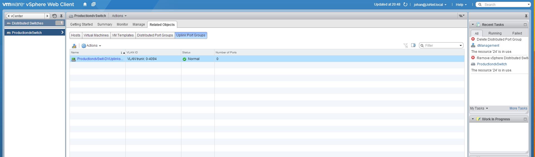Image resolution: width=535 pixels, height=157 pixels.
Task: Click the manage uplink port group icon left of Actions
Action: [74, 46]
